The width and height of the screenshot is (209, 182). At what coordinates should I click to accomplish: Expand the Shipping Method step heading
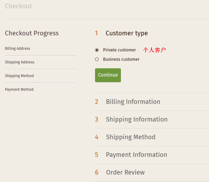131,137
